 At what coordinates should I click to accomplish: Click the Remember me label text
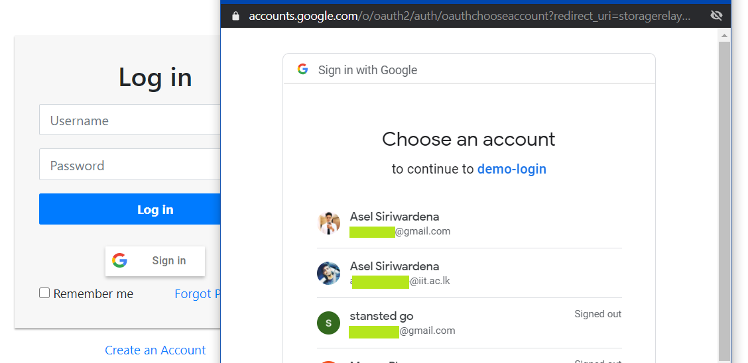point(93,294)
